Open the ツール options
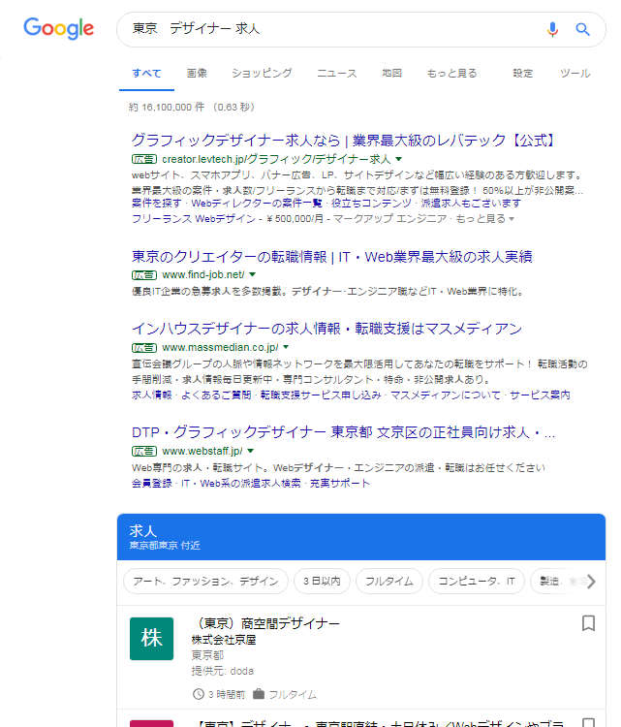Viewport: 621px width, 727px height. click(x=574, y=74)
